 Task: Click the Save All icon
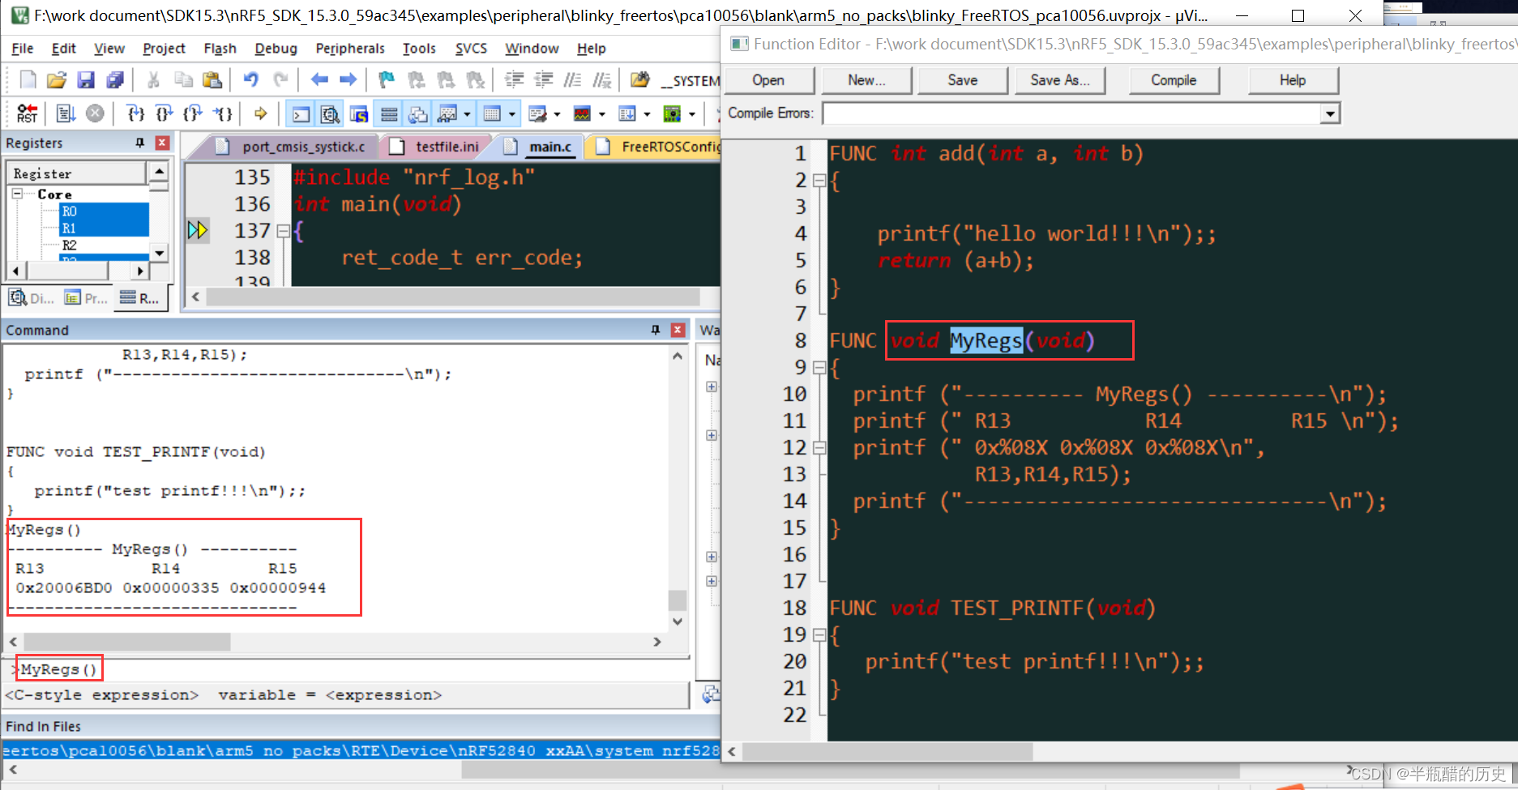coord(115,79)
